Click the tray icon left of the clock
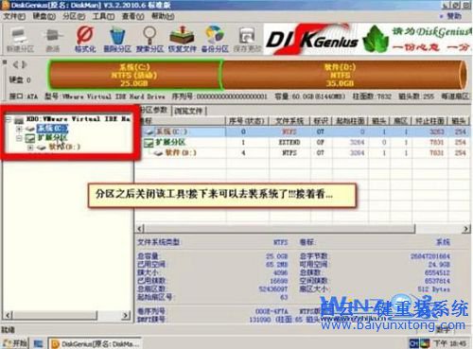 point(425,343)
